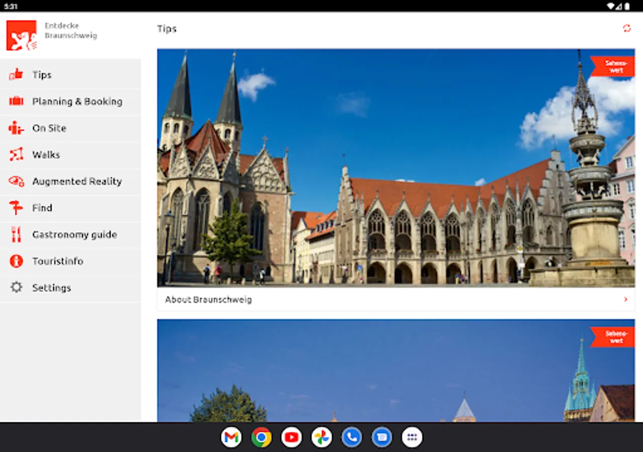This screenshot has width=643, height=452.
Task: Click the Gastronomy guide cutlery icon
Action: coord(16,235)
